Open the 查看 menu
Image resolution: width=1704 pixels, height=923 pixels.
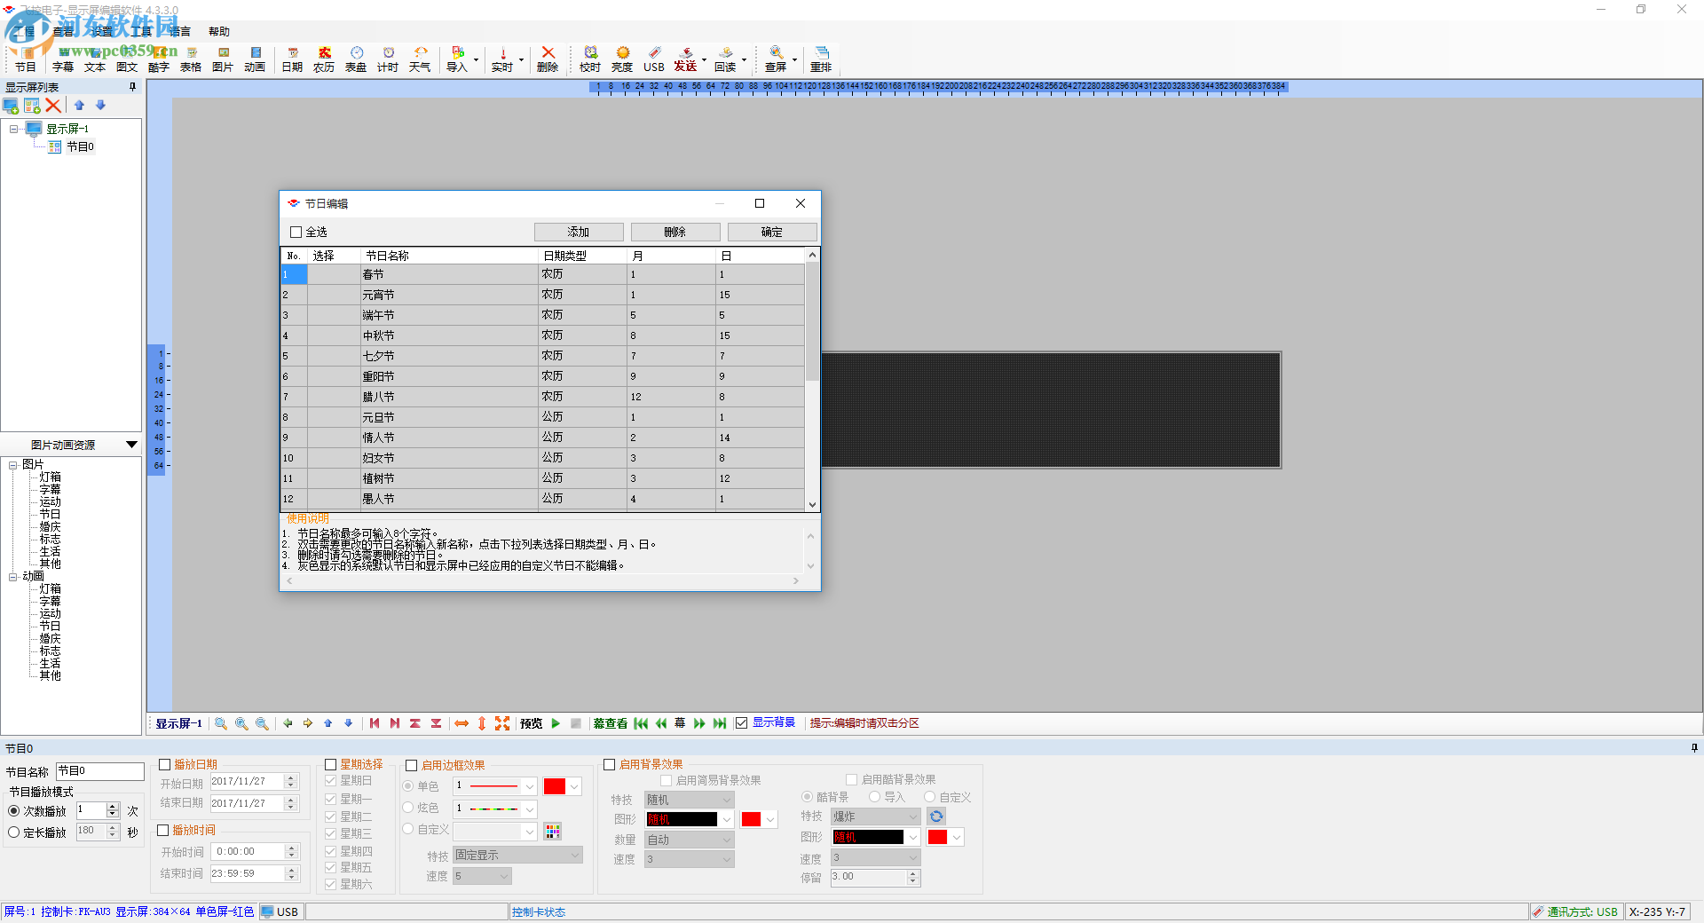[x=63, y=32]
